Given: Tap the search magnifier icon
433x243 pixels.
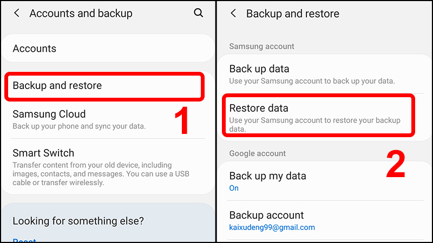Looking at the screenshot, I should 199,13.
